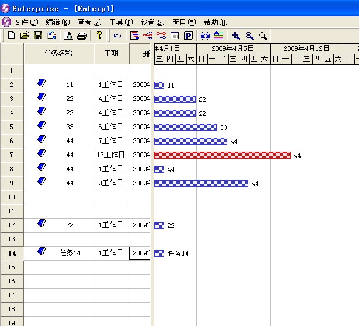359x326 pixels.
Task: Click the printer icon
Action: (x=82, y=36)
